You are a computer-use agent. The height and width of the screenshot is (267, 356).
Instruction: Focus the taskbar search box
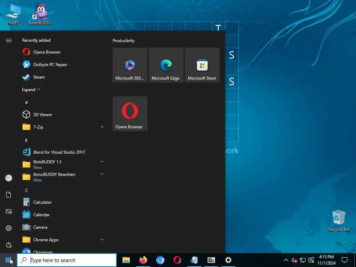[67, 260]
